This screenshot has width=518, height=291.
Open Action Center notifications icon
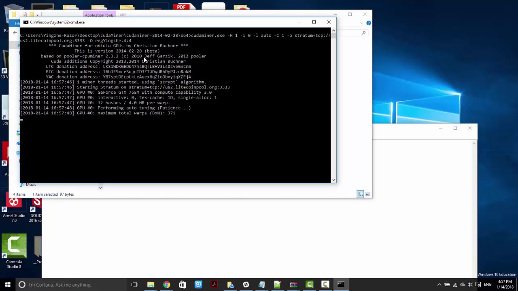[478, 285]
